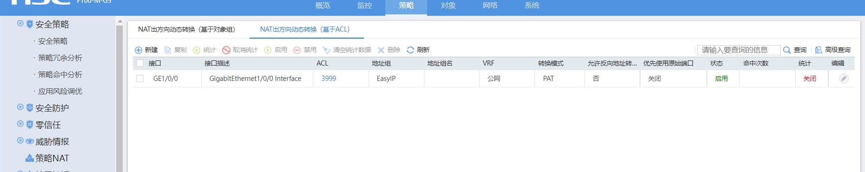Click the GE1/0/0 interface cell
Screen dimensions: 865x172
click(165, 79)
